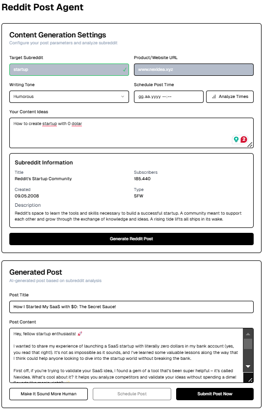
Task: Click the Post Content scrollbar down arrow
Action: pos(248,366)
